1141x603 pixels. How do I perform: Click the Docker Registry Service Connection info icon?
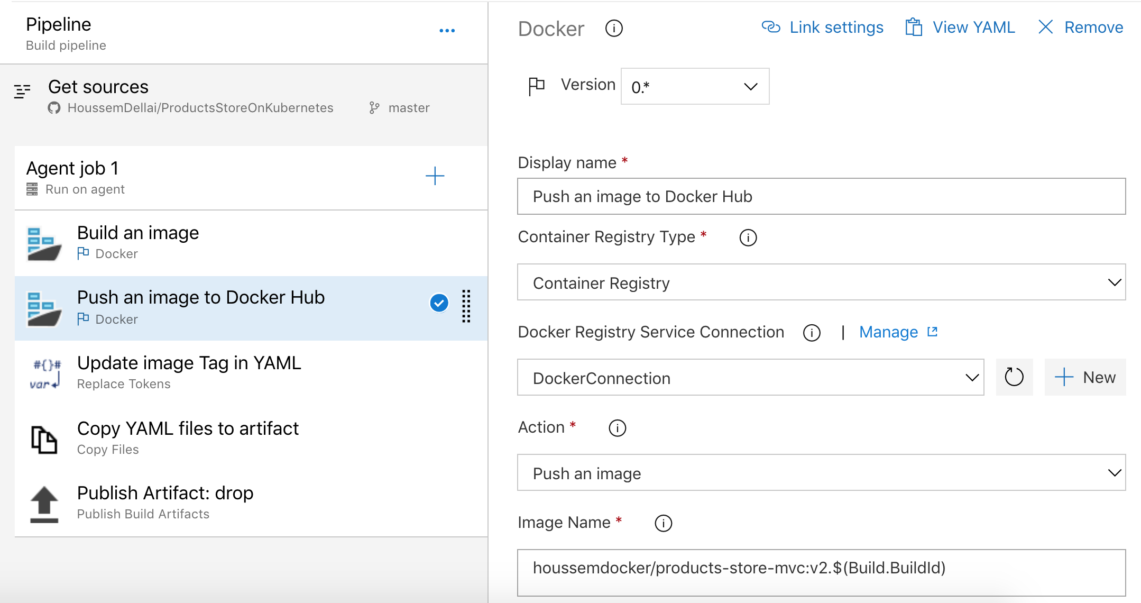(x=812, y=333)
